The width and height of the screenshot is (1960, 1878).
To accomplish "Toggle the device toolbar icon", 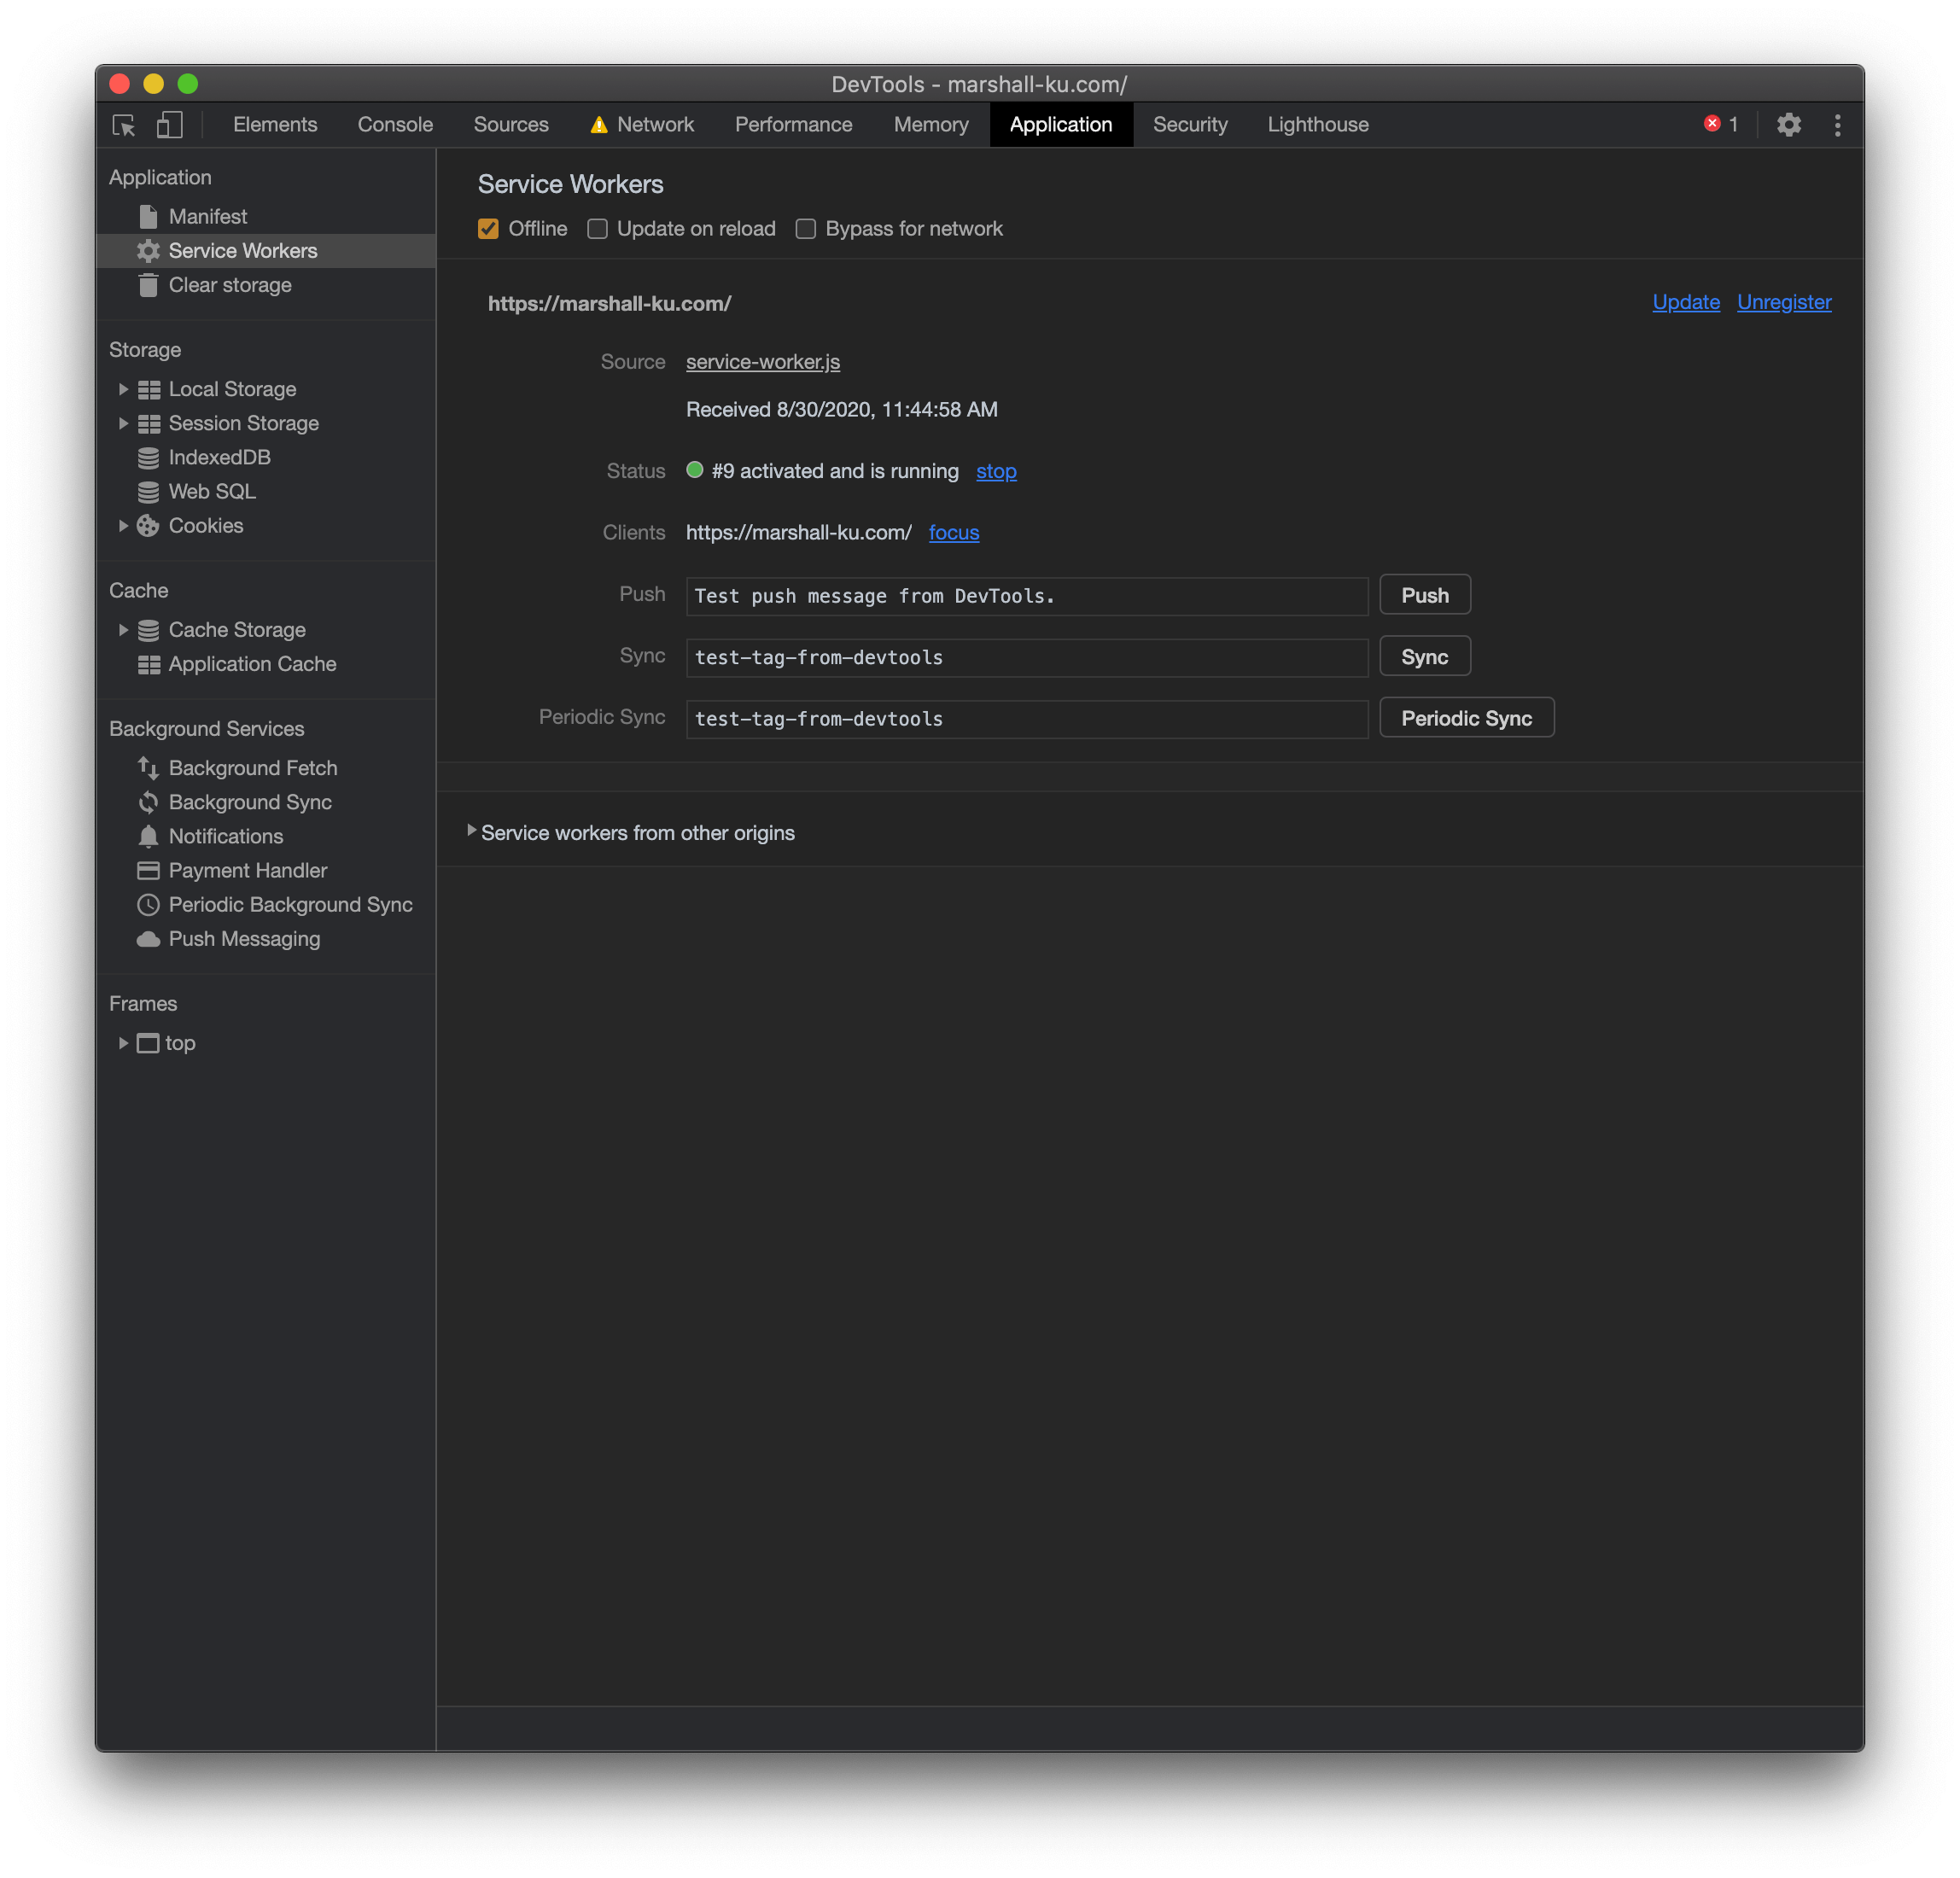I will click(169, 125).
